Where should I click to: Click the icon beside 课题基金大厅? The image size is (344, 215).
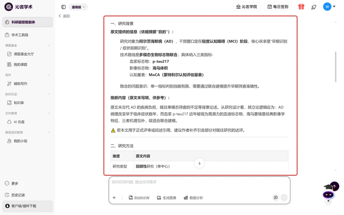coord(9,54)
